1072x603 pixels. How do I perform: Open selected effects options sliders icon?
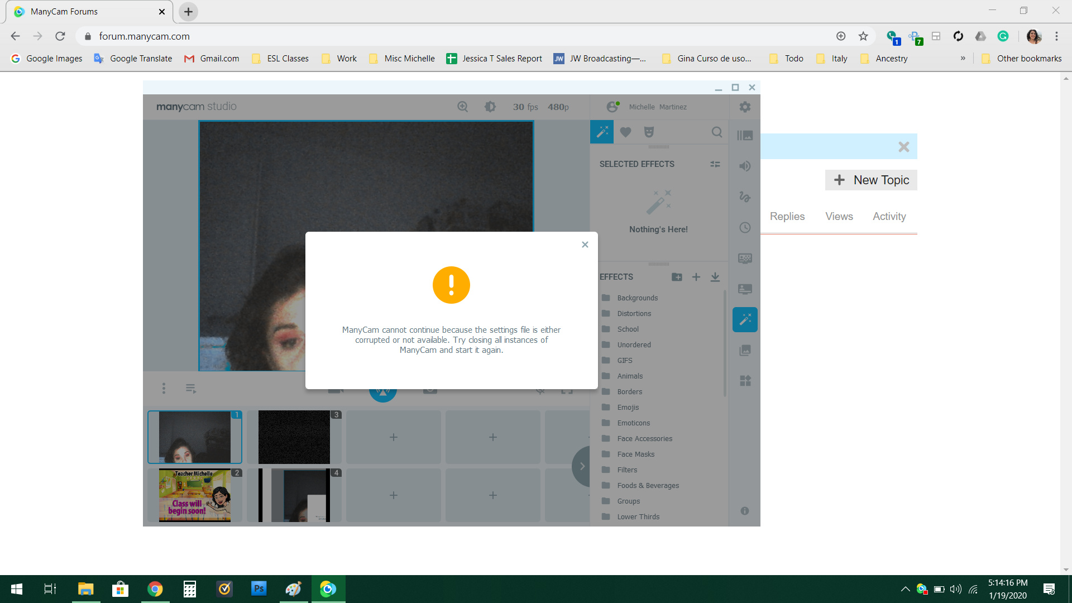(x=715, y=164)
